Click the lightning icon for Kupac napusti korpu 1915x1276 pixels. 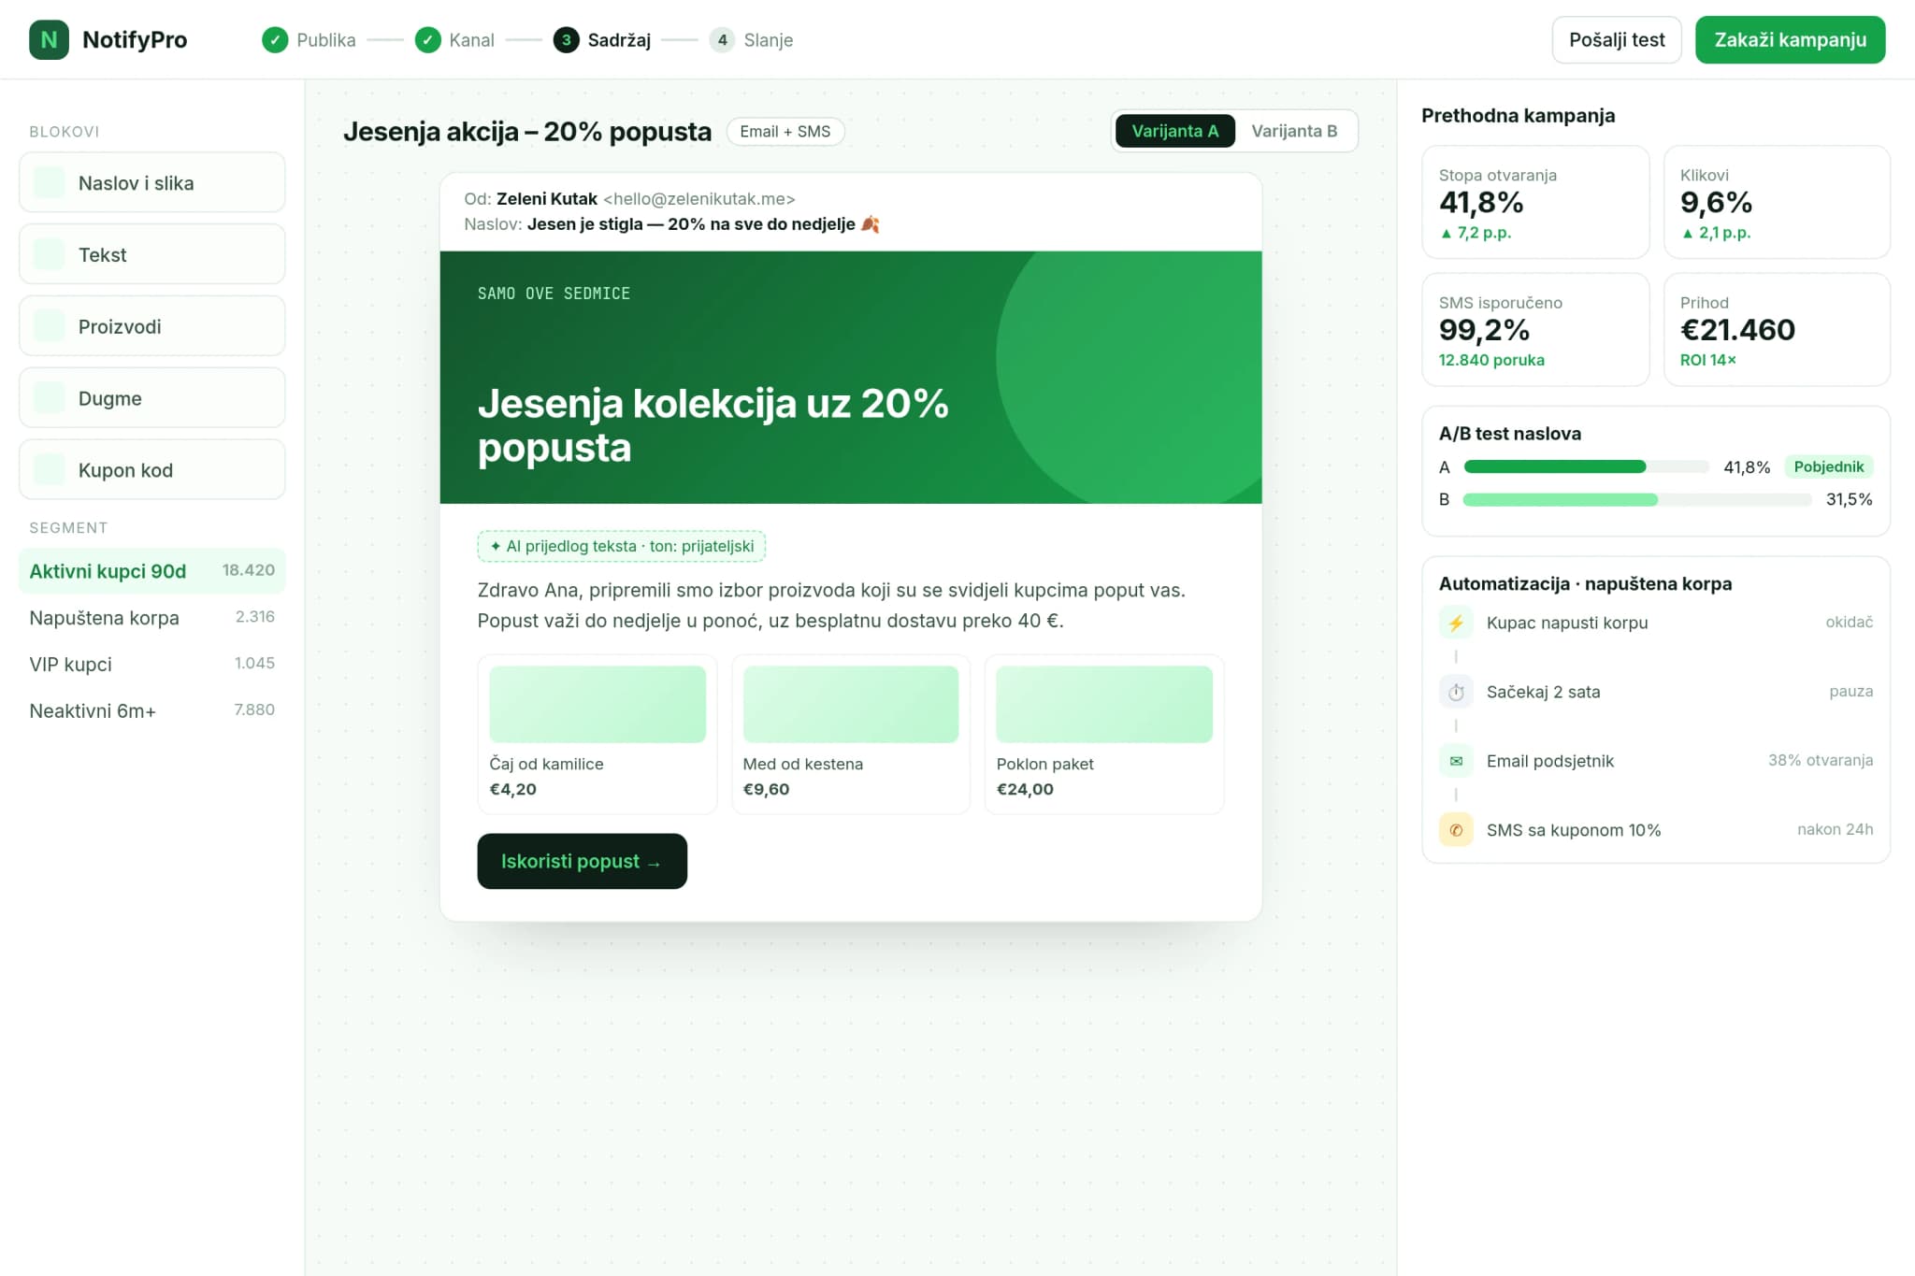(1456, 623)
